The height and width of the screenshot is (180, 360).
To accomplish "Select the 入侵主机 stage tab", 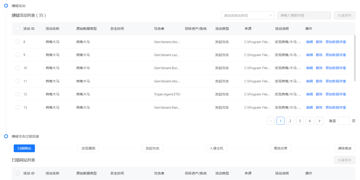I will point(216,148).
